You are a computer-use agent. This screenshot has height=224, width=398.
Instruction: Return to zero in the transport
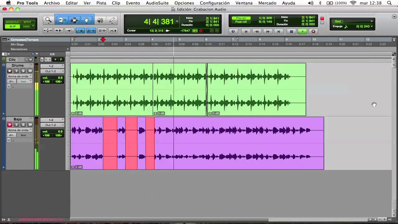[246, 31]
